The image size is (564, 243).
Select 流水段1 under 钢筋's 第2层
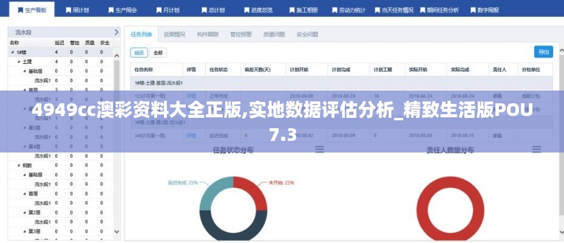pyautogui.click(x=42, y=222)
